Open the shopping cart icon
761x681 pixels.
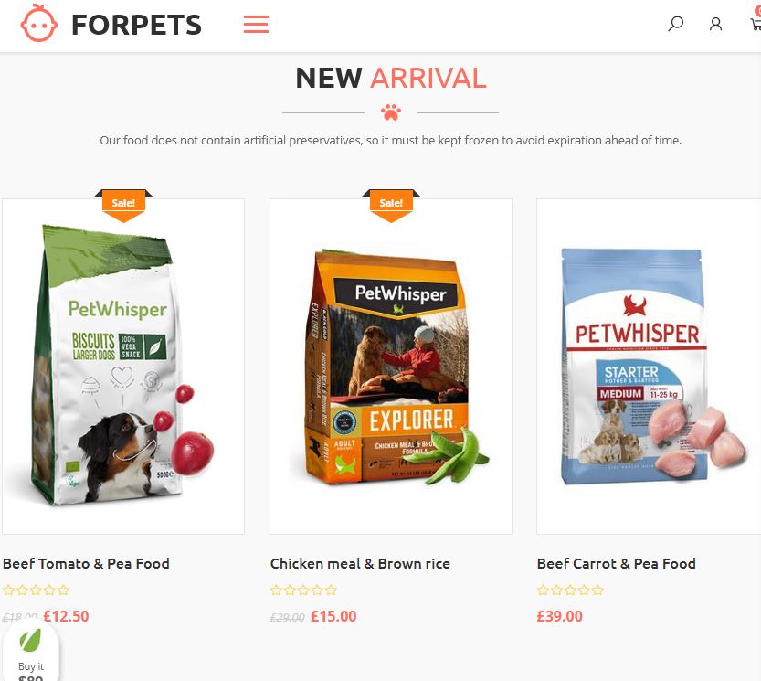756,24
